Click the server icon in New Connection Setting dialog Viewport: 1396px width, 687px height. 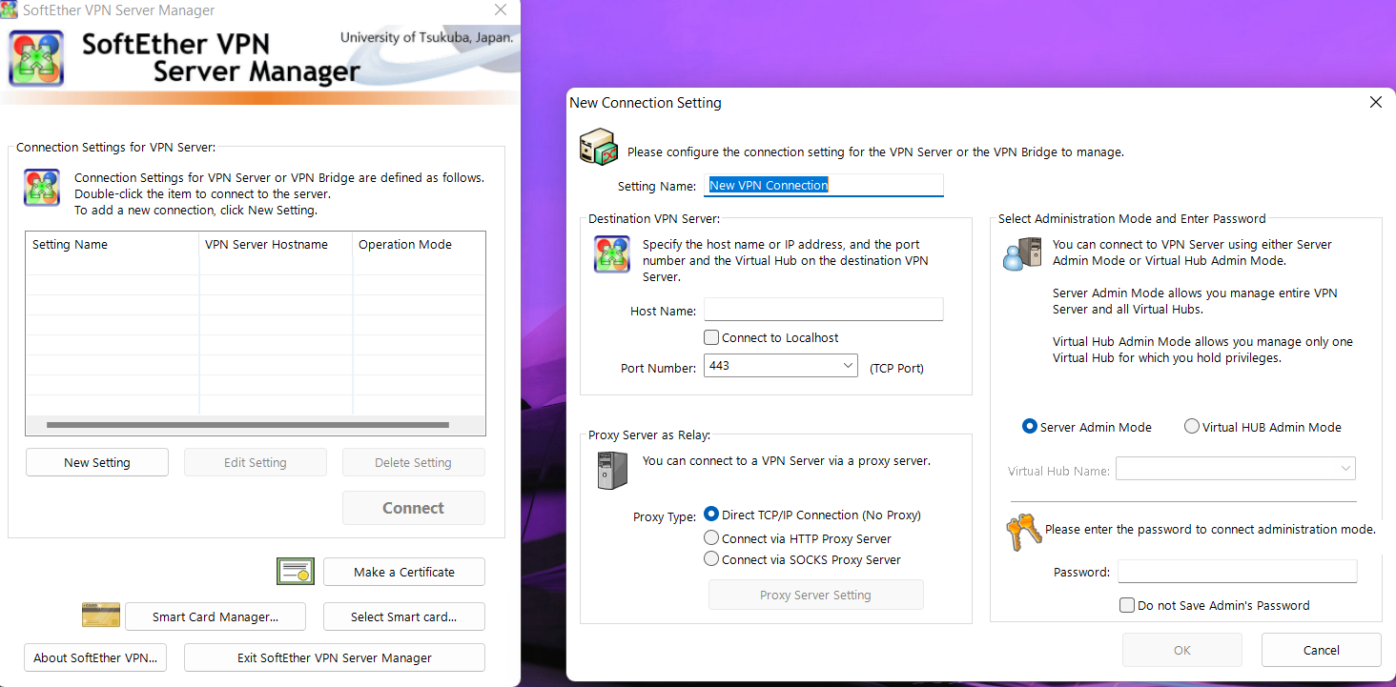(x=598, y=148)
